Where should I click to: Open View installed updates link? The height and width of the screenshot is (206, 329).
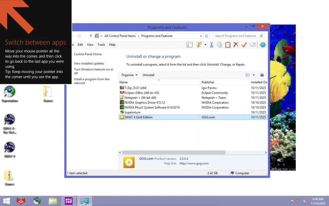[89, 64]
